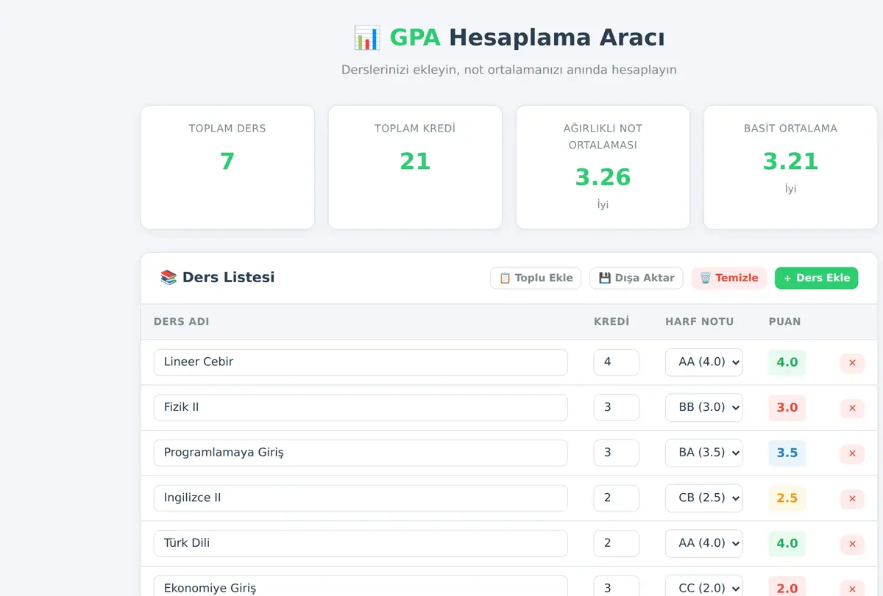Delete the Fizik II course row
Image resolution: width=883 pixels, height=596 pixels.
[852, 408]
